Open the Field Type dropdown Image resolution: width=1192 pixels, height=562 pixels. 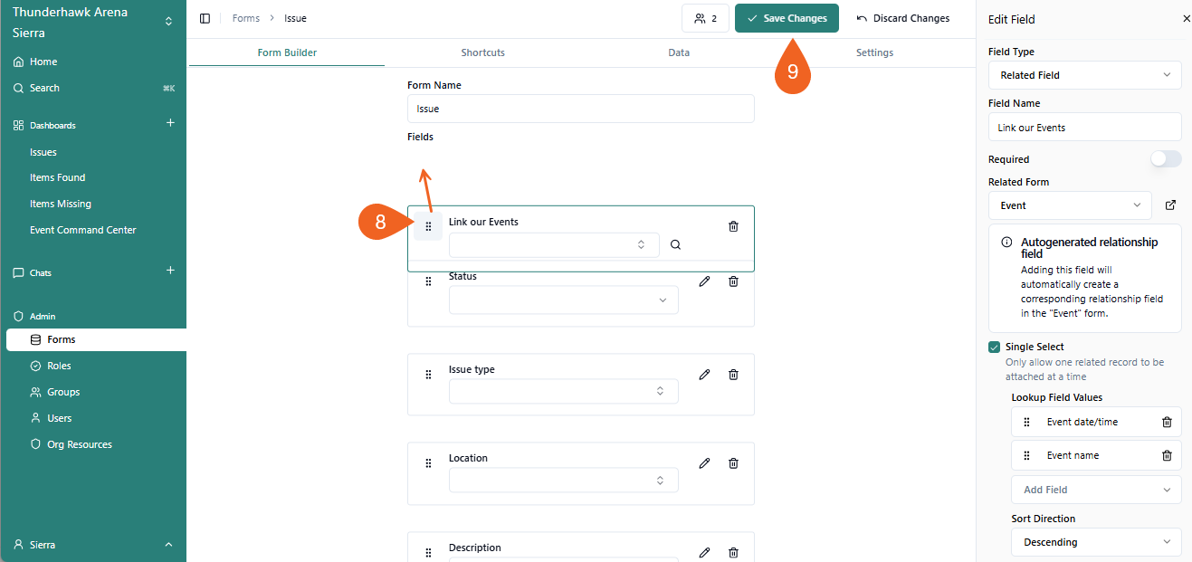[1084, 75]
